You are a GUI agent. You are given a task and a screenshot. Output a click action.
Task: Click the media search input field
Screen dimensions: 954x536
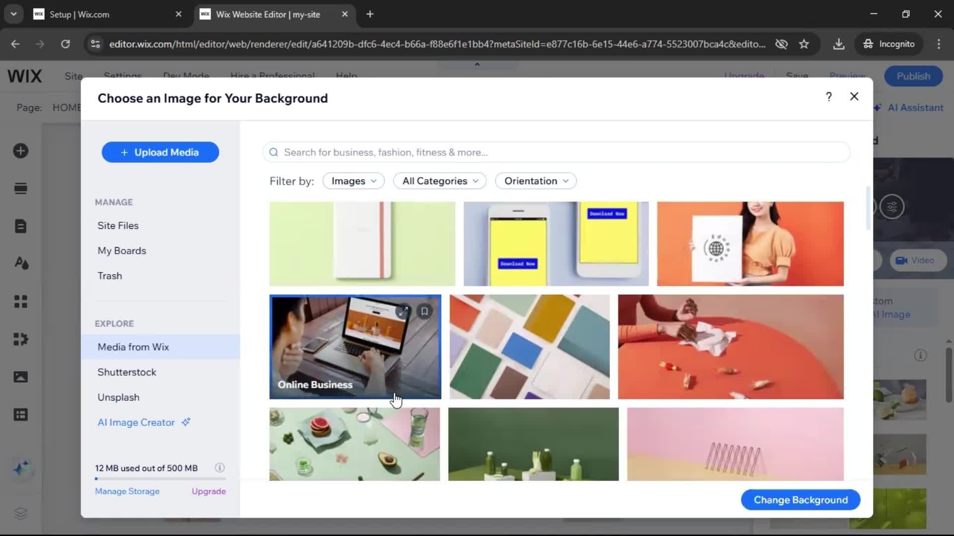556,152
